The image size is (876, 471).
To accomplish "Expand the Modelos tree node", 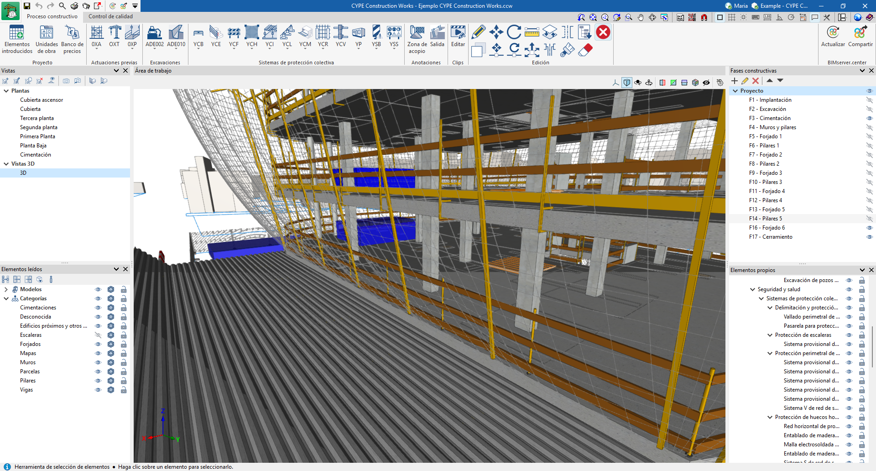I will click(6, 289).
